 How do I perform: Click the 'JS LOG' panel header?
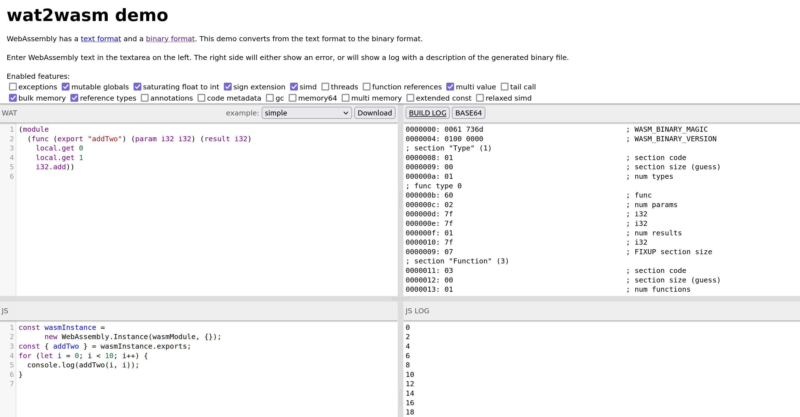pyautogui.click(x=417, y=311)
